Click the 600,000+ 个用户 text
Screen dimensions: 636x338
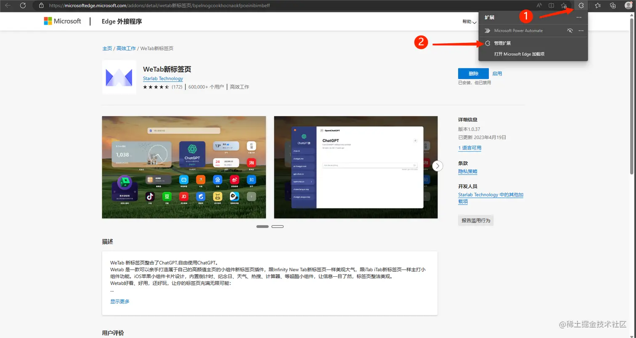click(206, 87)
